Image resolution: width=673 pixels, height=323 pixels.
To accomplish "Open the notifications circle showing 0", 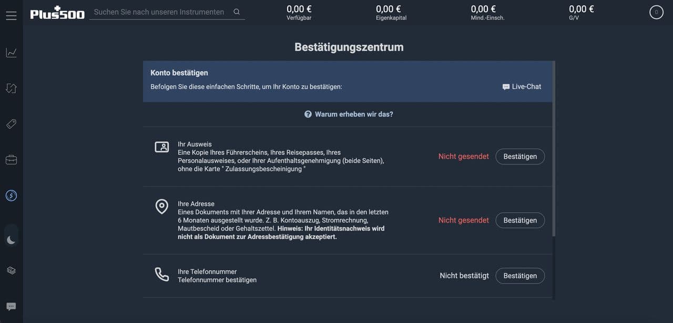I will click(656, 12).
